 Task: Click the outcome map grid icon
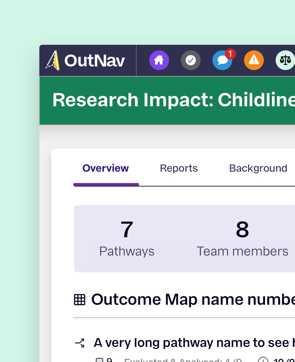point(80,300)
